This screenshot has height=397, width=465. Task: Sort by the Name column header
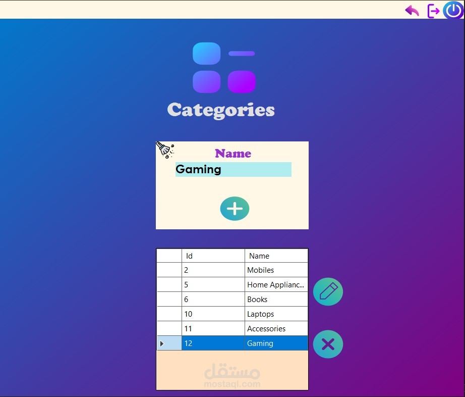pos(276,256)
